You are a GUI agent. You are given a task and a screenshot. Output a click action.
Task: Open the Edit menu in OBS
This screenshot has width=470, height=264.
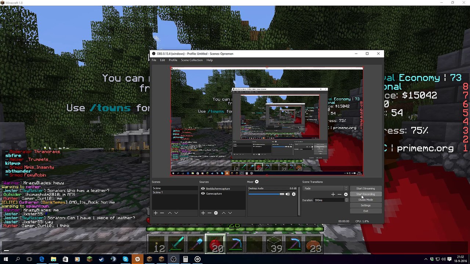[162, 60]
